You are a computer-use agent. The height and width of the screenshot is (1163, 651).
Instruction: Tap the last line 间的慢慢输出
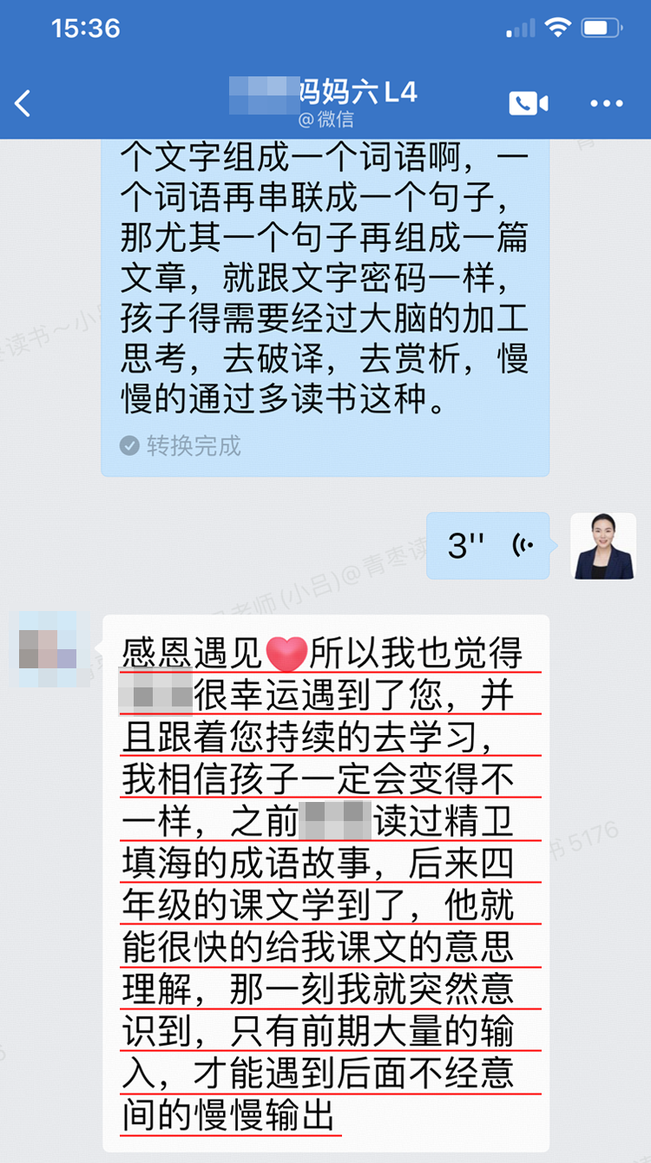click(x=228, y=1114)
